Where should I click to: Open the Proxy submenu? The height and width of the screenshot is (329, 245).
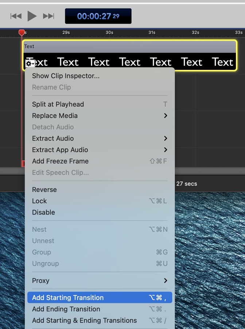pyautogui.click(x=40, y=281)
